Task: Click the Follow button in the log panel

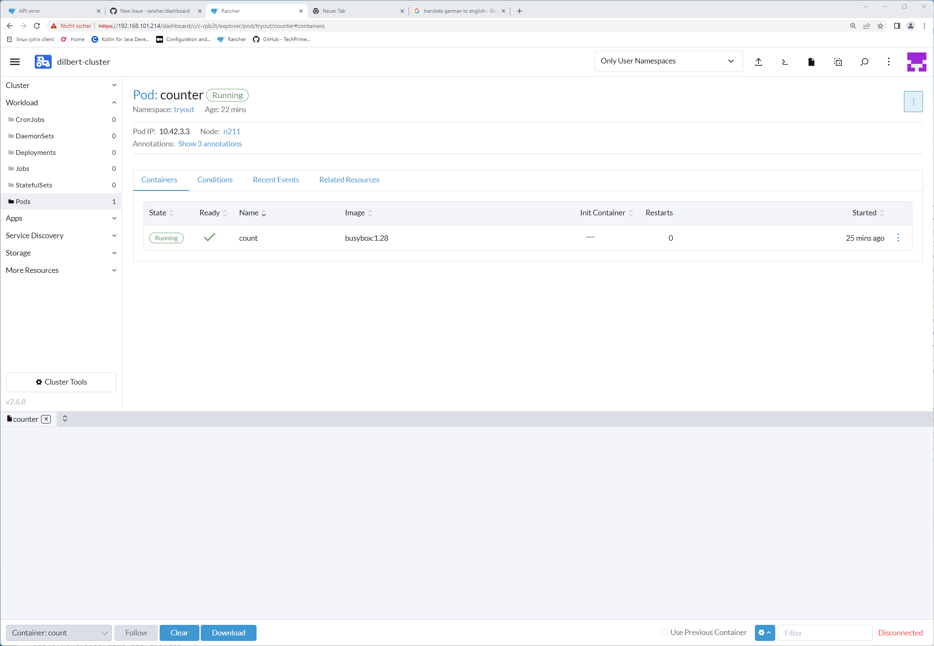Action: (136, 632)
